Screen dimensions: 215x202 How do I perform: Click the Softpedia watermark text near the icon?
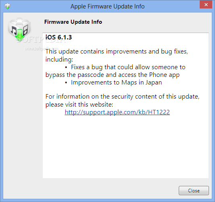tap(41, 39)
